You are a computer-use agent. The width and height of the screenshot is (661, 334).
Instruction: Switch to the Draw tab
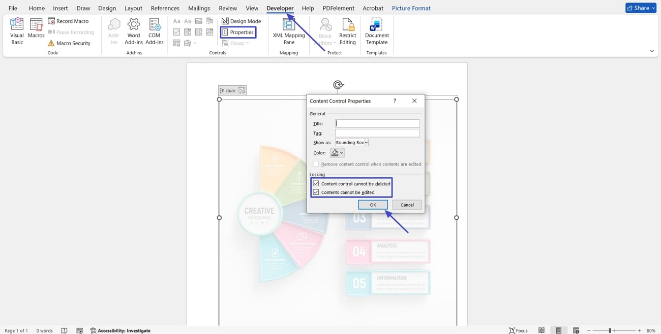pos(83,8)
